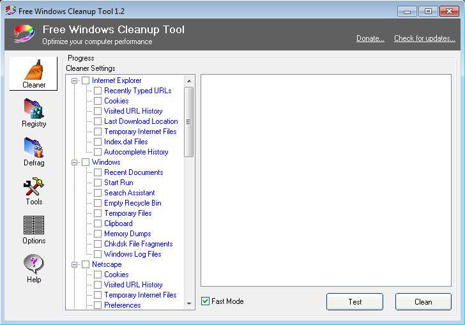Enable the Start Run checkbox
Screen dimensions: 465x325
point(98,183)
